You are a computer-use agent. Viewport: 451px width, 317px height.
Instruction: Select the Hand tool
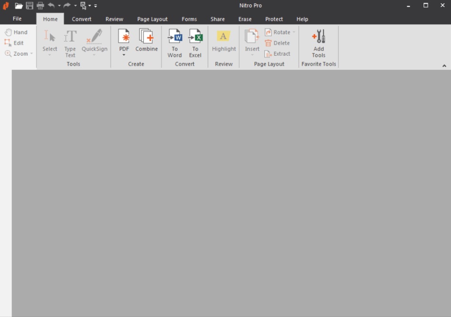(16, 32)
